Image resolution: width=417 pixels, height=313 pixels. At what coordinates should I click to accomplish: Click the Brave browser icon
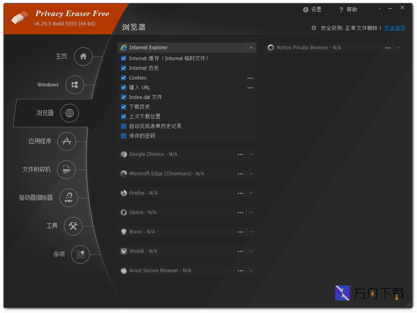(x=124, y=232)
